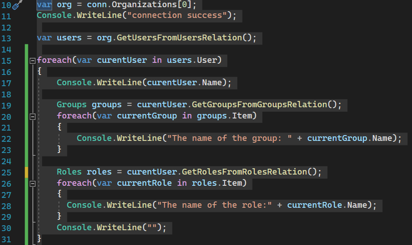This screenshot has width=412, height=245.
Task: Click the GetUsersFromUsersRelation method call
Action: coord(179,38)
